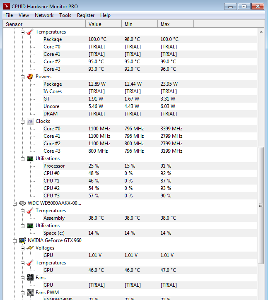This screenshot has height=300, width=268.
Task: Click the graph icon beside WDC drive Utilizations
Action: click(x=30, y=226)
